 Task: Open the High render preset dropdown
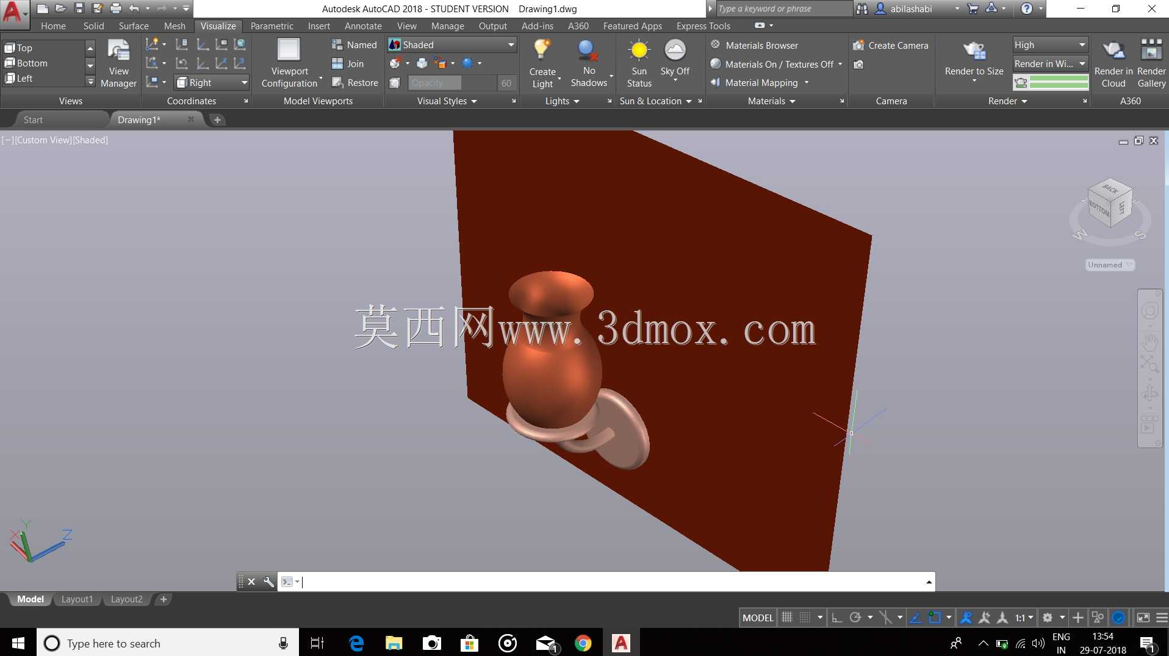(x=1050, y=45)
